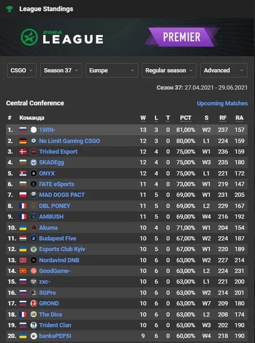Screen dimensions: 255x343
Task: Click the ONYX team logo icon
Action: click(33, 173)
